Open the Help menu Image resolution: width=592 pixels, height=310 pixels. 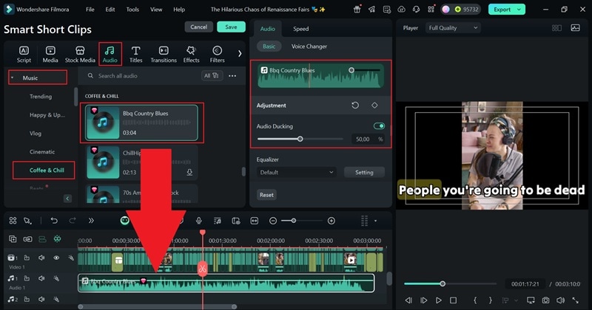(179, 10)
